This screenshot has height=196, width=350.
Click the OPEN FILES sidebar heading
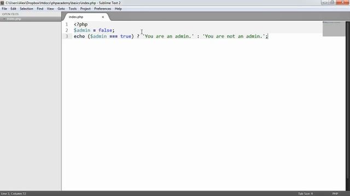click(10, 14)
